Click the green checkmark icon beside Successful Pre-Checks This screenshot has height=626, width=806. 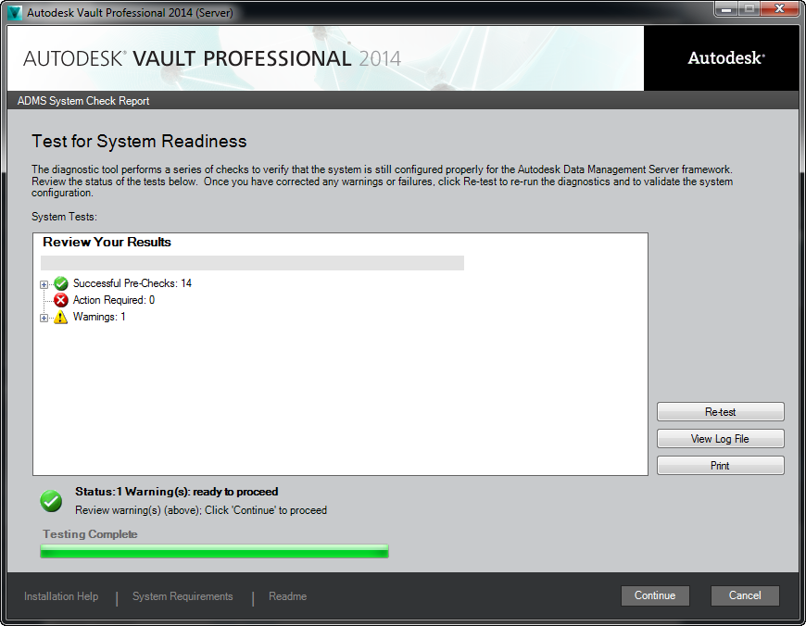click(x=60, y=283)
